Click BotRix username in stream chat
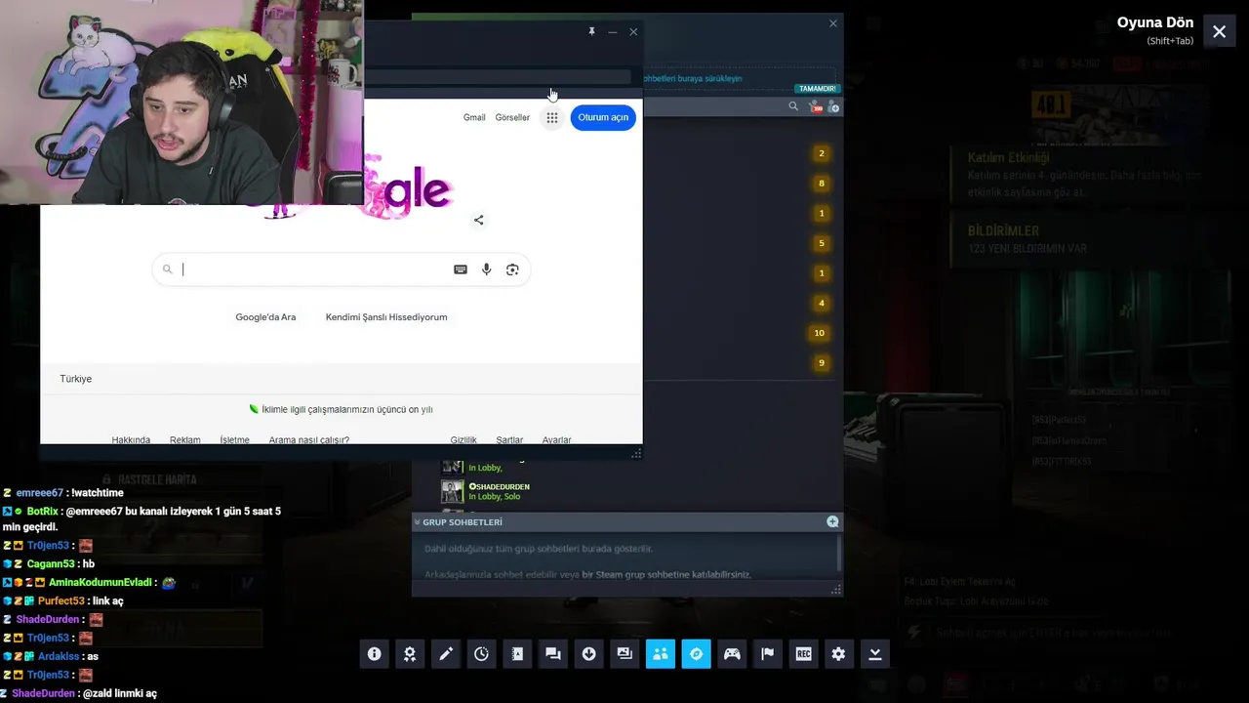Image resolution: width=1249 pixels, height=703 pixels. point(43,512)
